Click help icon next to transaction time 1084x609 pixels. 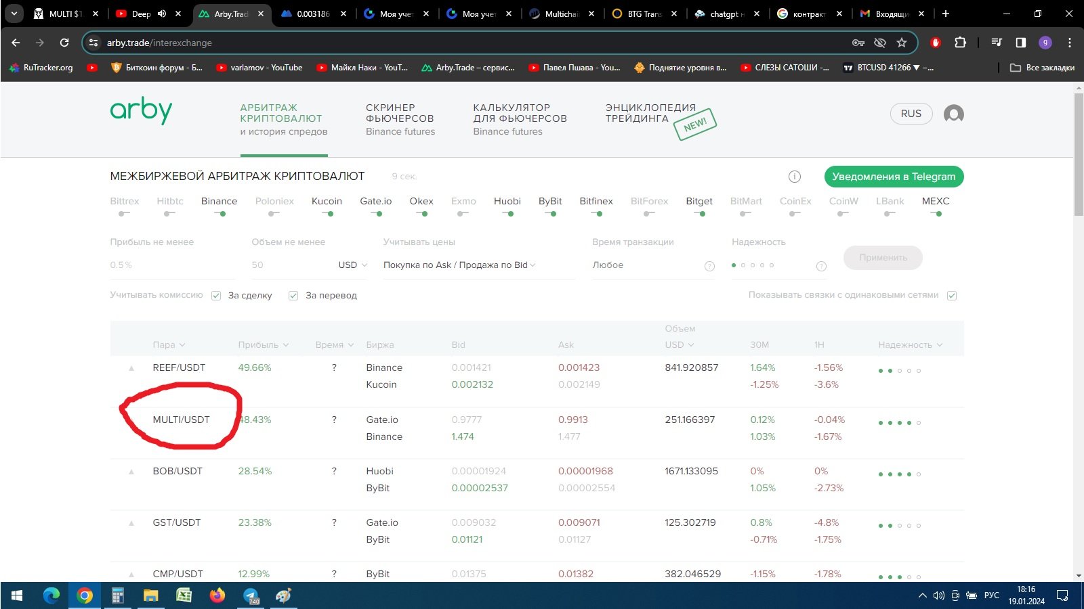709,266
